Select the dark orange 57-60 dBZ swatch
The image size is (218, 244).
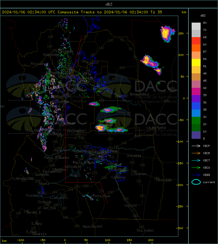(x=196, y=48)
